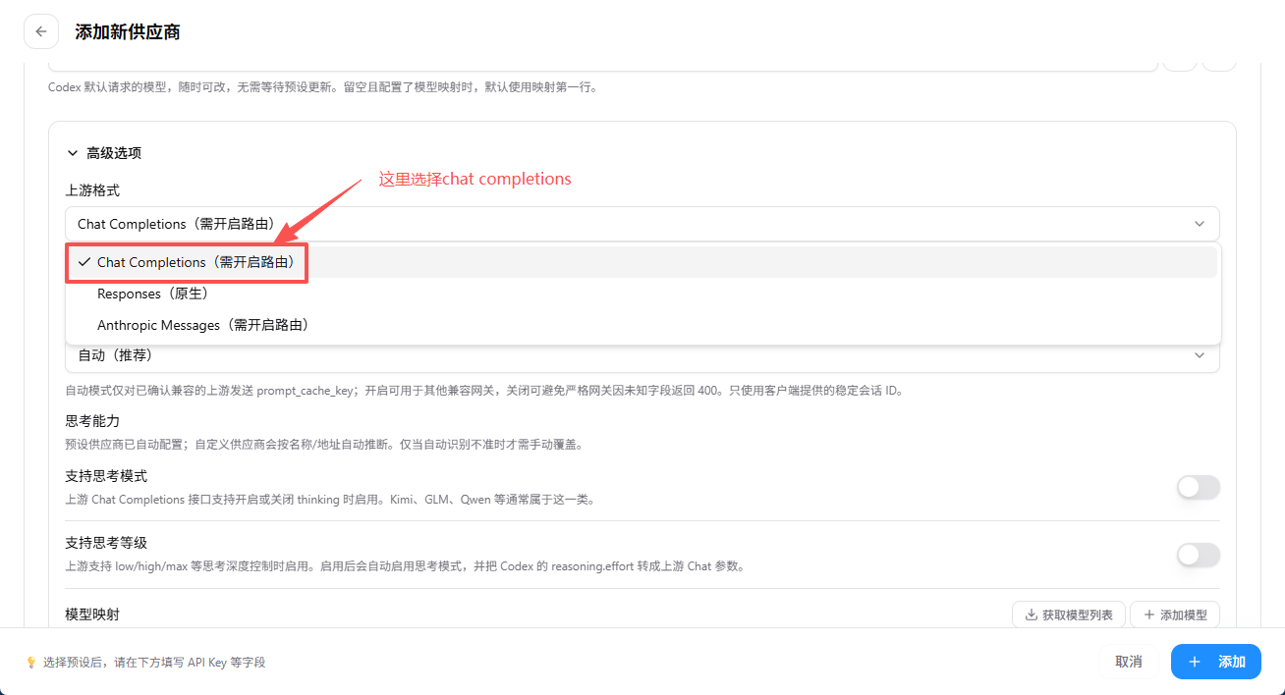
Task: Click the hint text starting "Codex 默认请求的模型"
Action: click(322, 87)
